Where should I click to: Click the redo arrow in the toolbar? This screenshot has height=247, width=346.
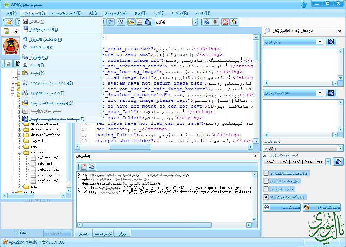point(111,22)
